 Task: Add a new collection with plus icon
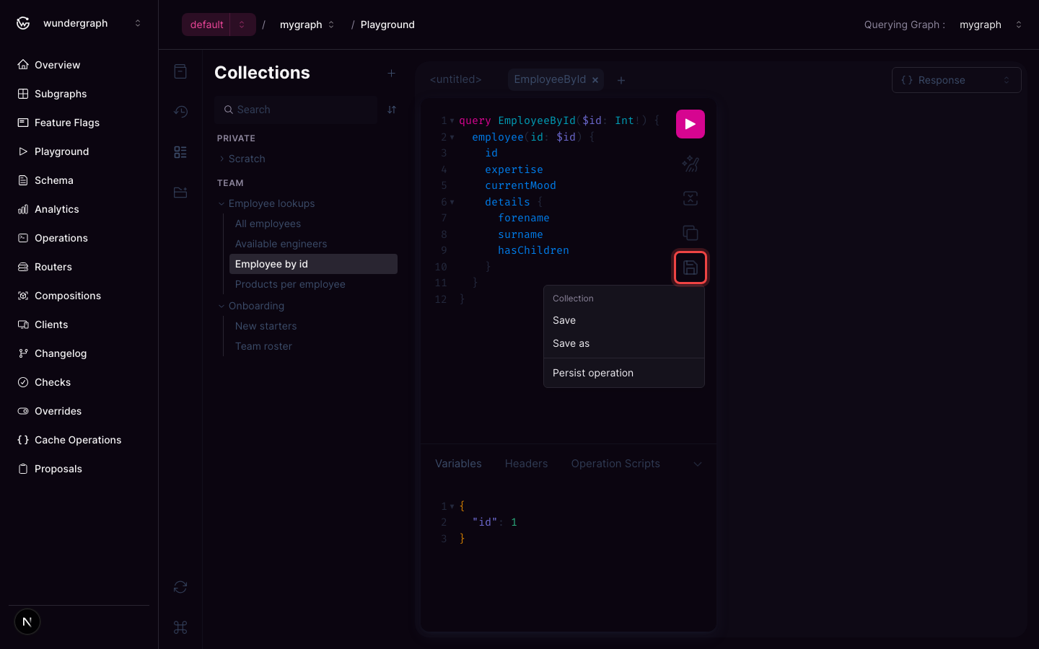coord(391,73)
